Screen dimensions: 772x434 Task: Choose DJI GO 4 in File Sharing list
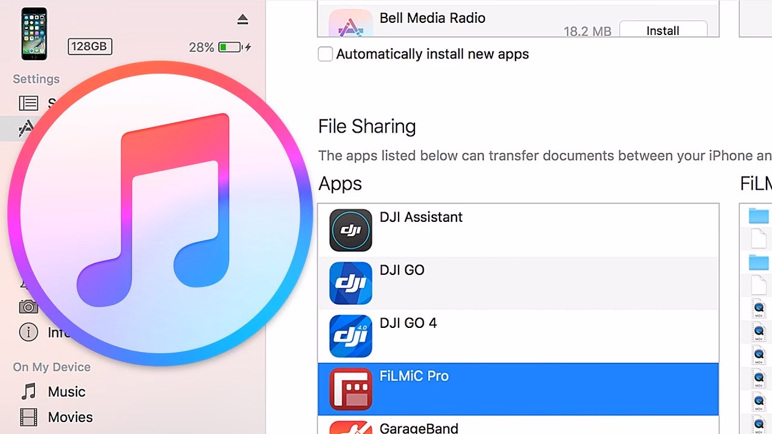pos(350,336)
